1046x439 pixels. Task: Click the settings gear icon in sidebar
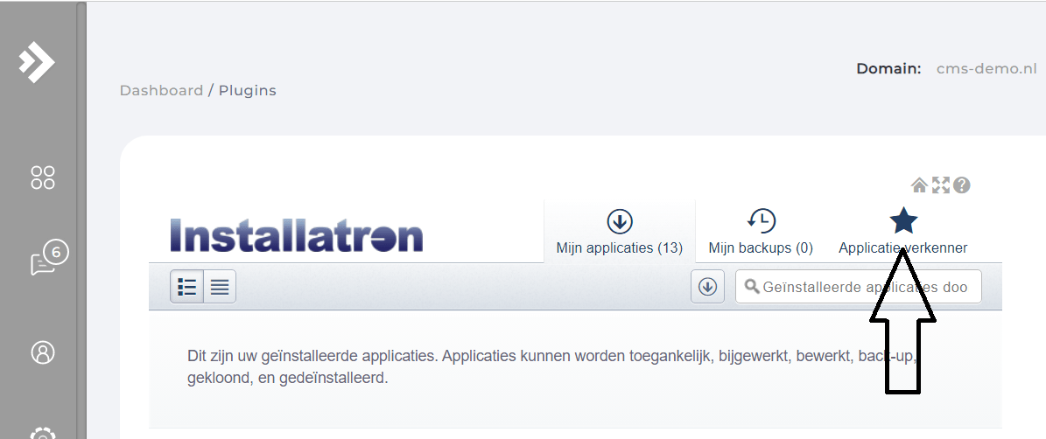[x=43, y=433]
